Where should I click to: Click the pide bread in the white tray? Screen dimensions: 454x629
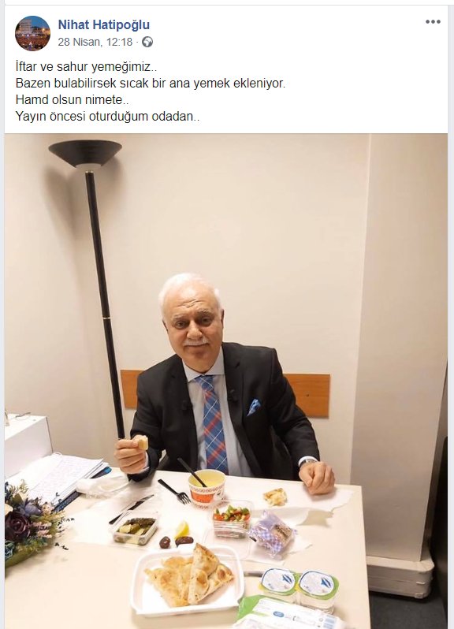189,575
